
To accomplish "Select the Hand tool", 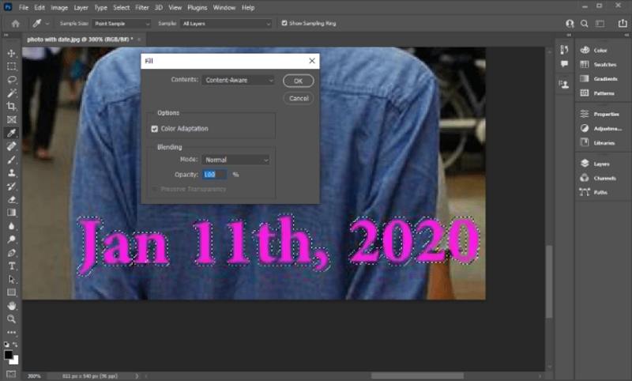I will [12, 305].
